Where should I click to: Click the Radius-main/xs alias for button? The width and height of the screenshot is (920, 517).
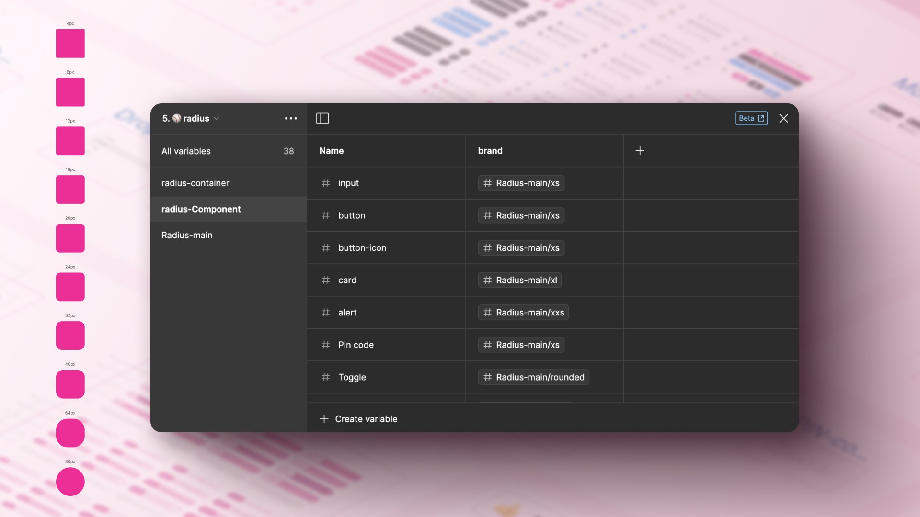[x=521, y=215]
